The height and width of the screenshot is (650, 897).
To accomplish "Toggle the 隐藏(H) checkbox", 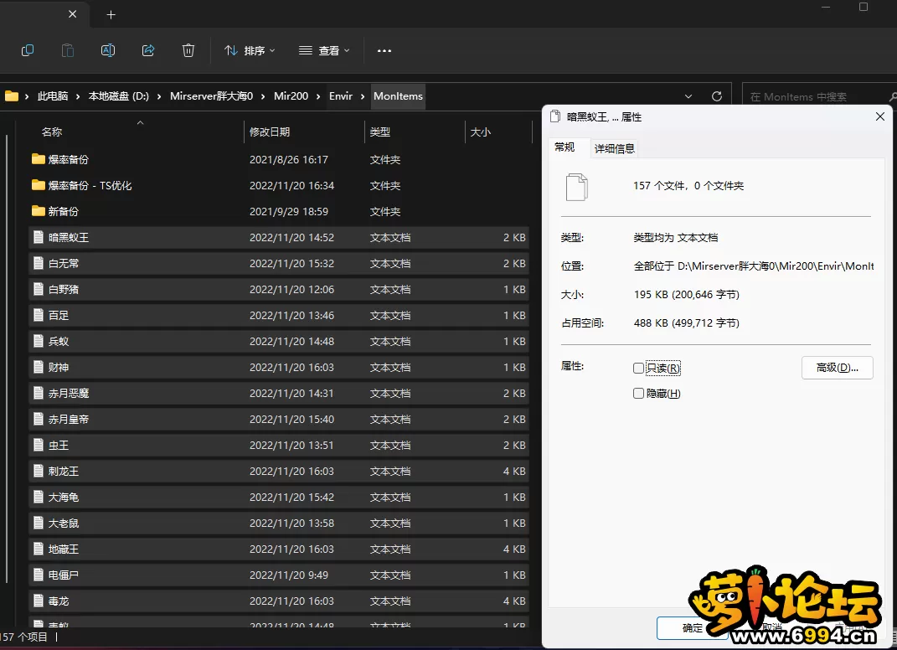I will coord(638,393).
